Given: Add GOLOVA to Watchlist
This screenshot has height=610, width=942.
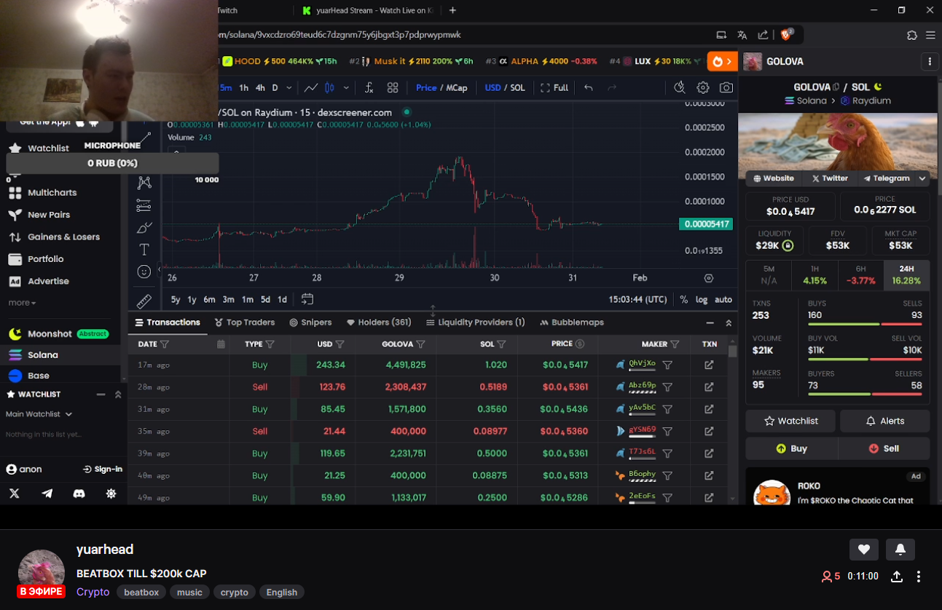Looking at the screenshot, I should 790,421.
